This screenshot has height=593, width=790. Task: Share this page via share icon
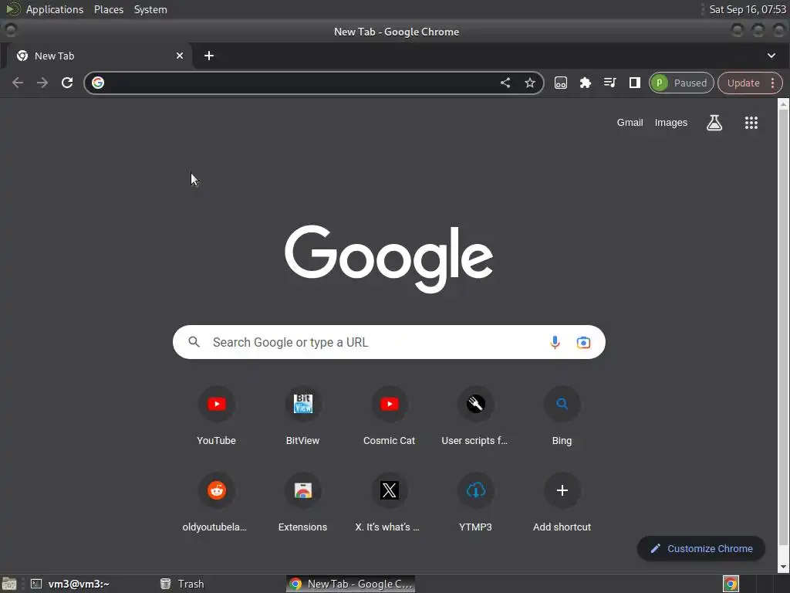click(x=505, y=83)
